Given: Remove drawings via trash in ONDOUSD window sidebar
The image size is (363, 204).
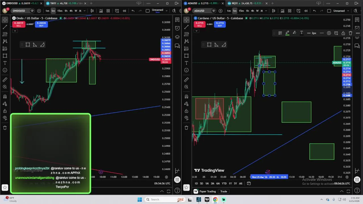Looking at the screenshot, I should [5, 128].
